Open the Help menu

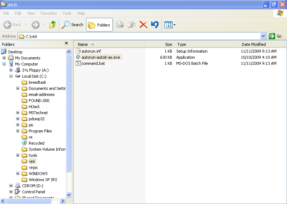pyautogui.click(x=81, y=13)
